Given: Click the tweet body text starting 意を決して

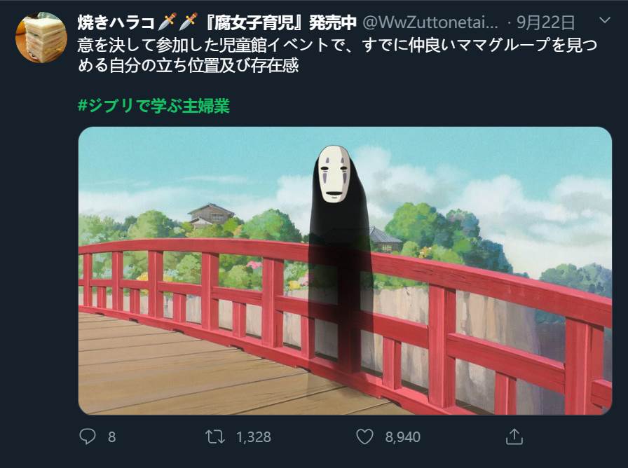Looking at the screenshot, I should click(x=337, y=55).
